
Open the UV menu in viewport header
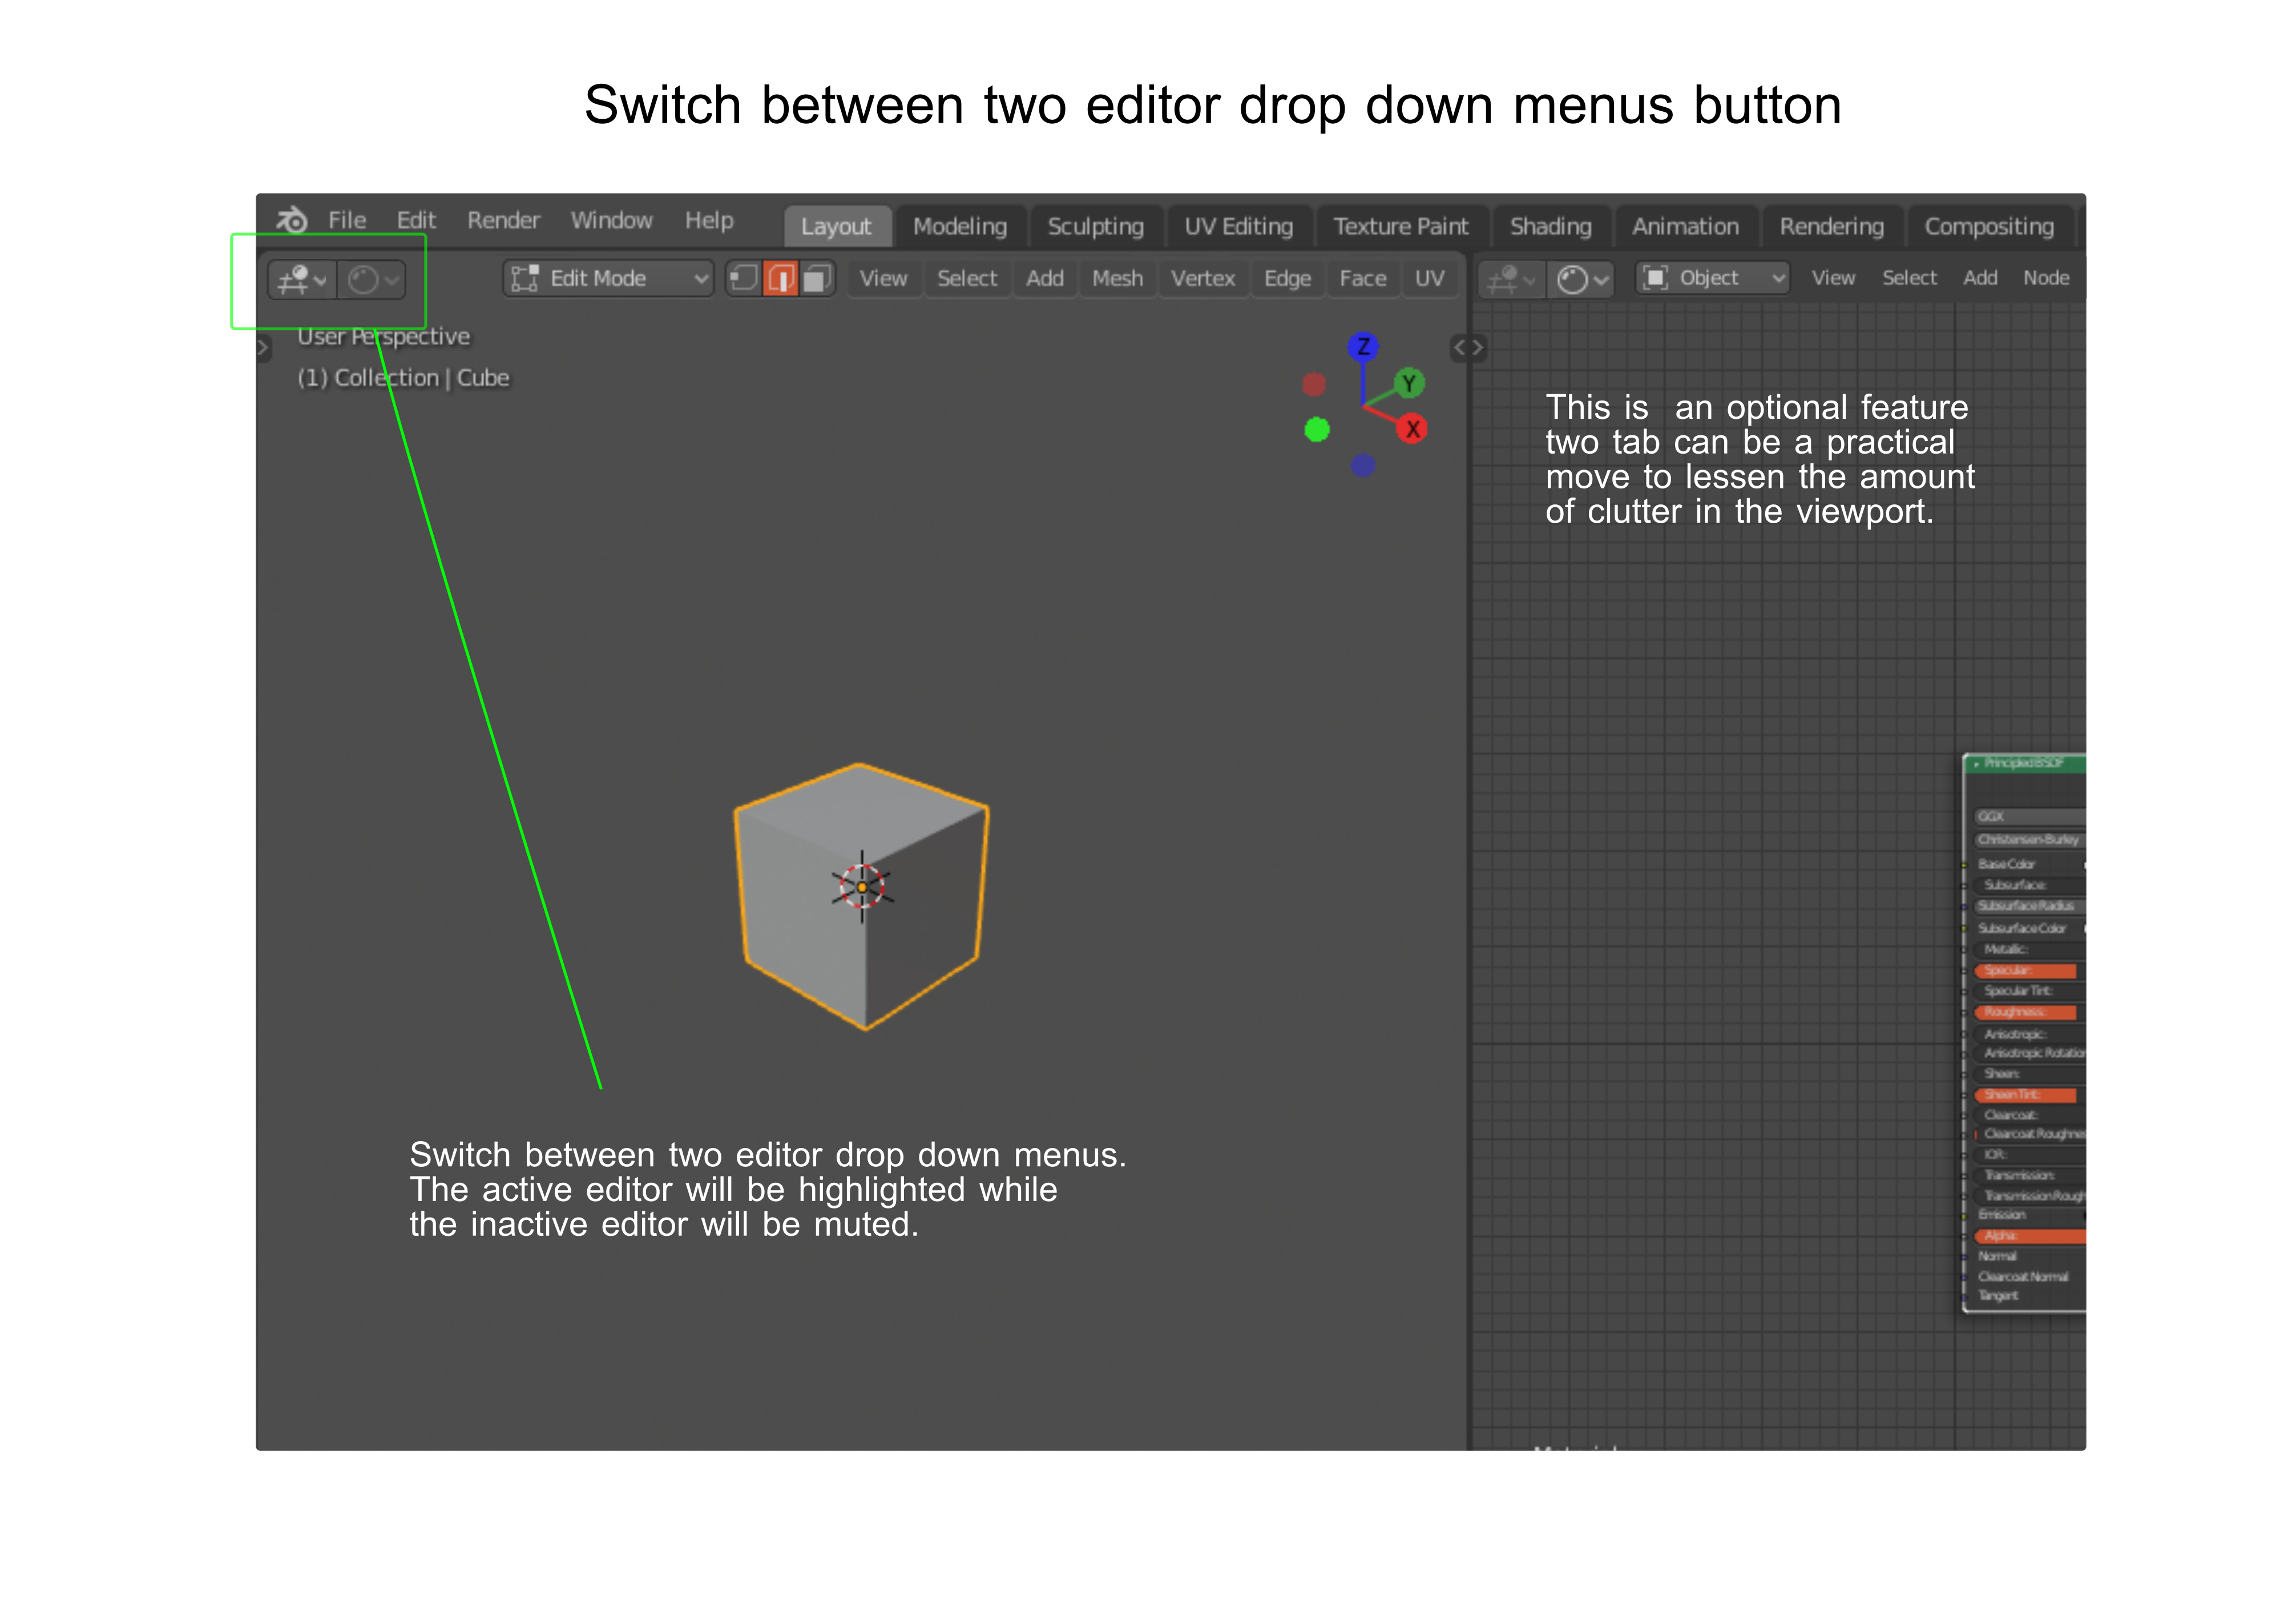tap(1429, 279)
